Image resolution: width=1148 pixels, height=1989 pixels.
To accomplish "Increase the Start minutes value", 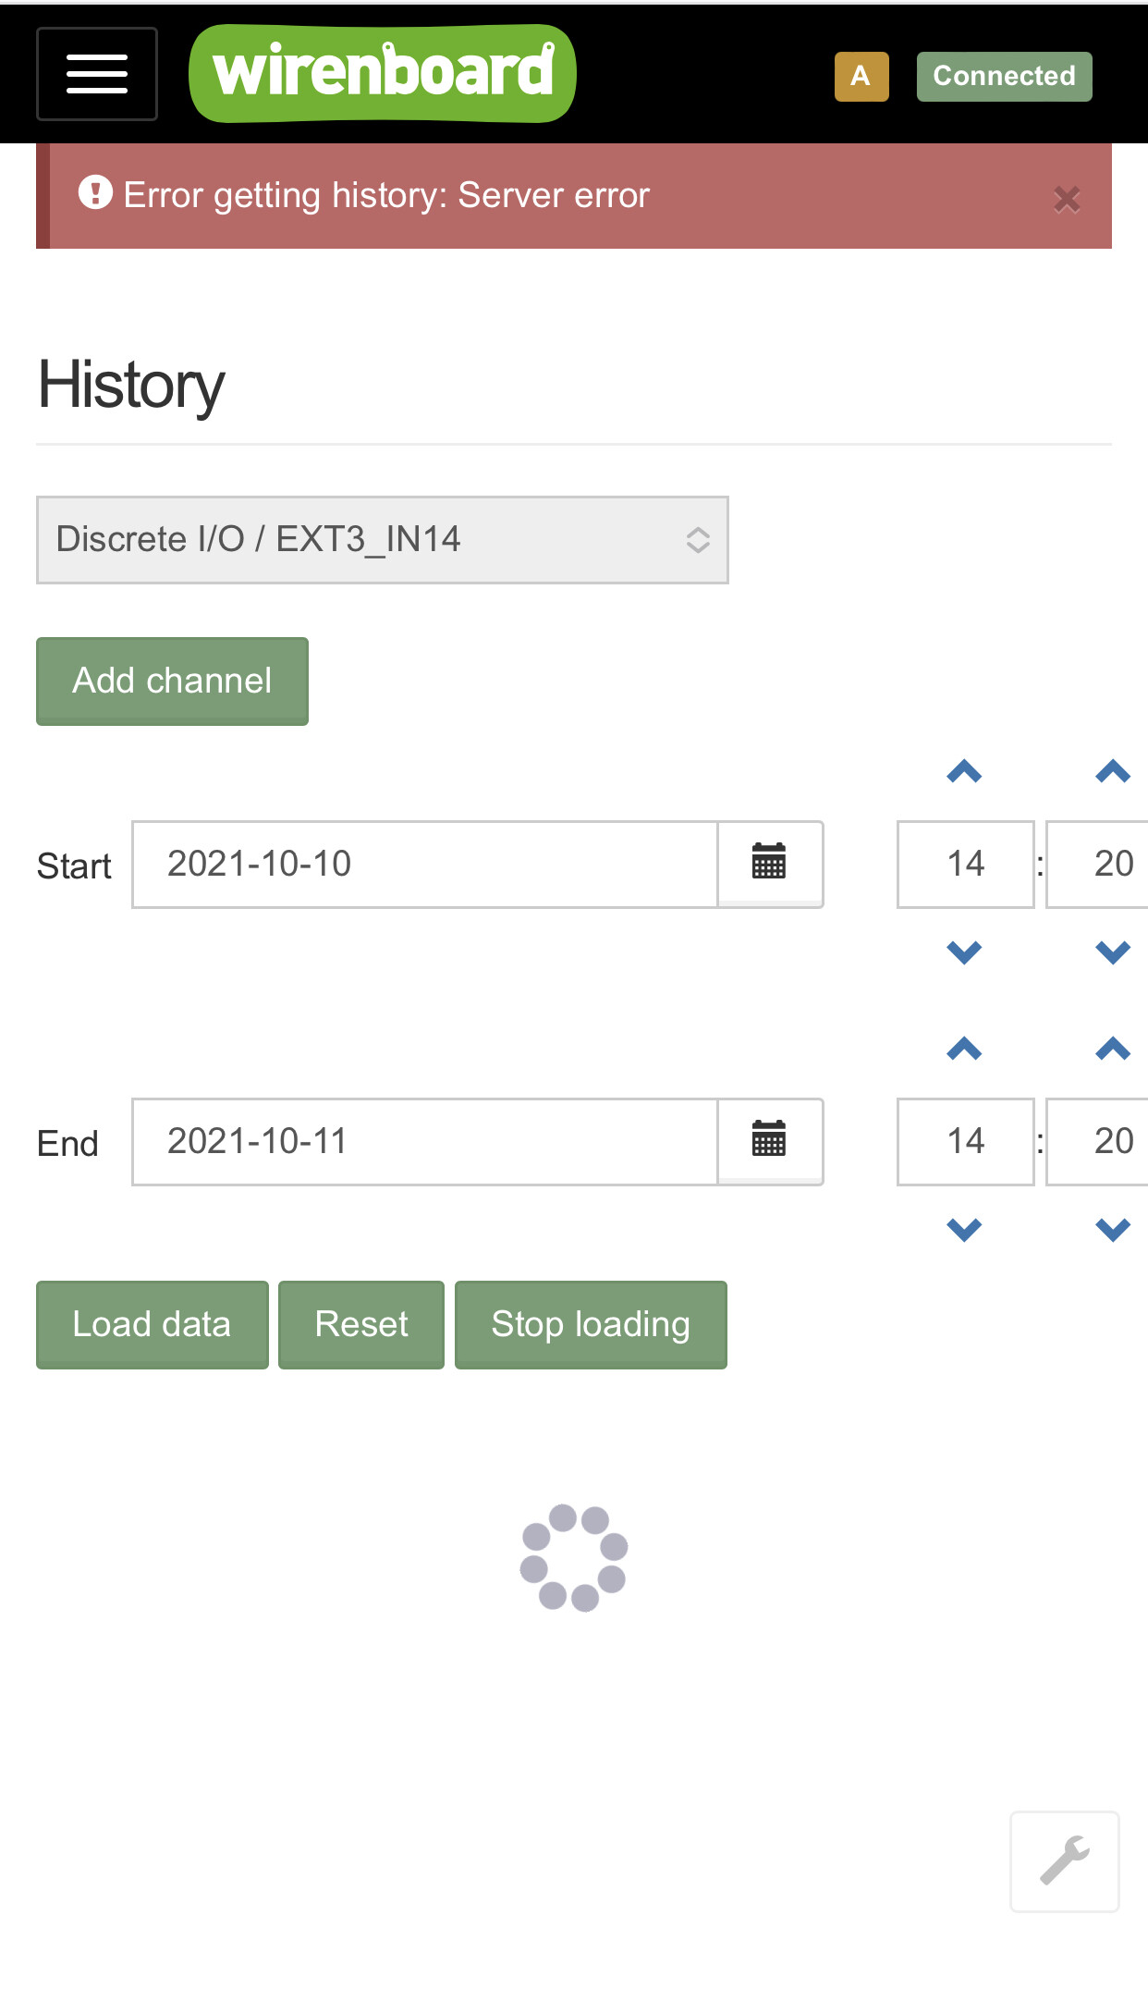I will (1113, 771).
